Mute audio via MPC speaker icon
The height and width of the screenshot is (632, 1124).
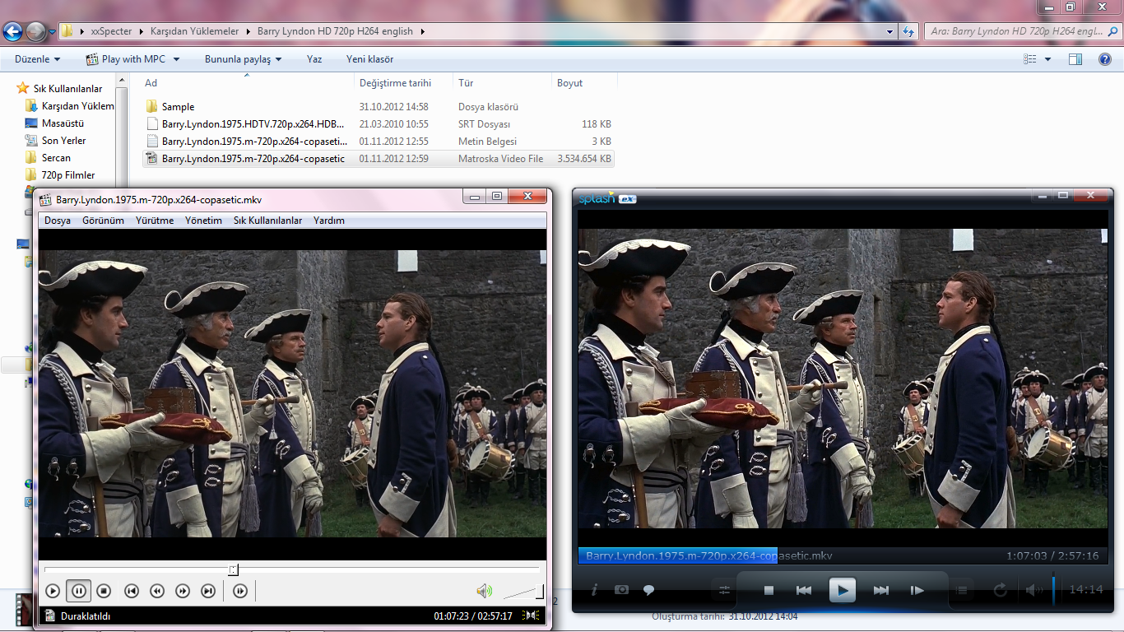click(x=485, y=591)
